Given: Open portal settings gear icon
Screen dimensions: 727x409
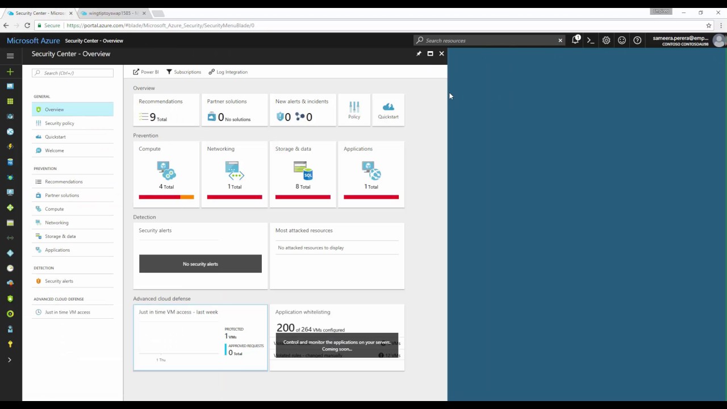Looking at the screenshot, I should pyautogui.click(x=606, y=40).
